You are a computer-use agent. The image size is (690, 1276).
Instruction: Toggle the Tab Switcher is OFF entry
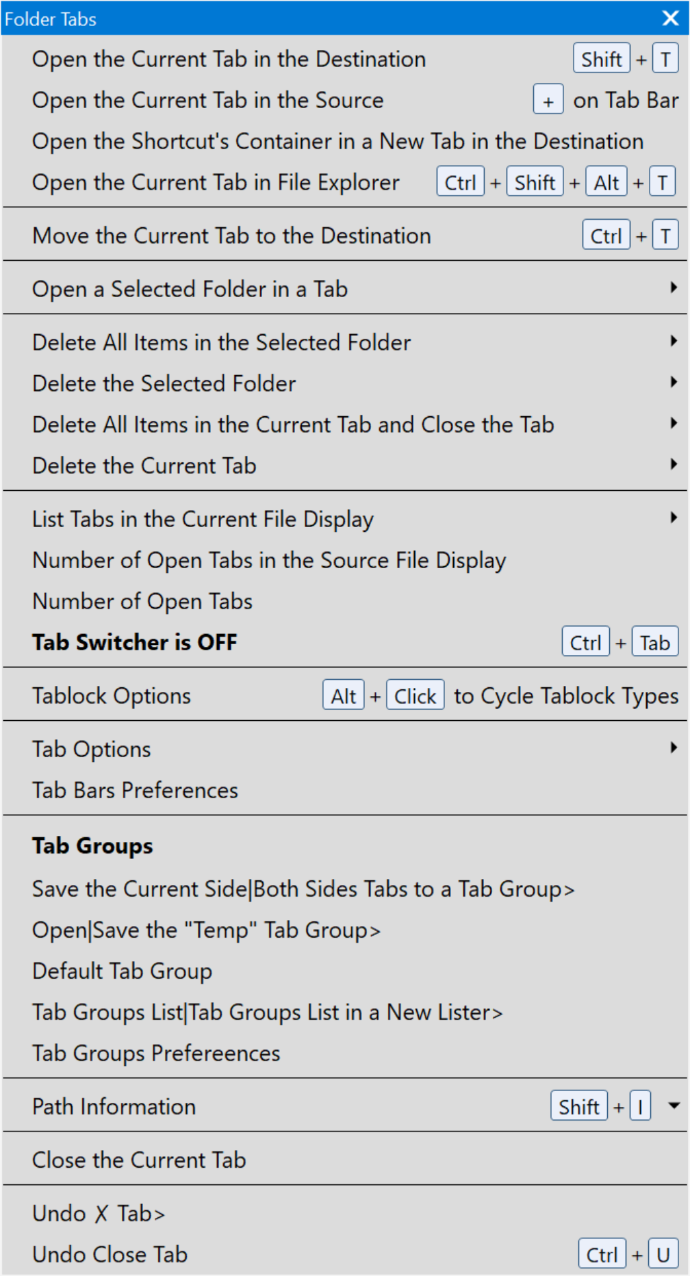pyautogui.click(x=345, y=642)
